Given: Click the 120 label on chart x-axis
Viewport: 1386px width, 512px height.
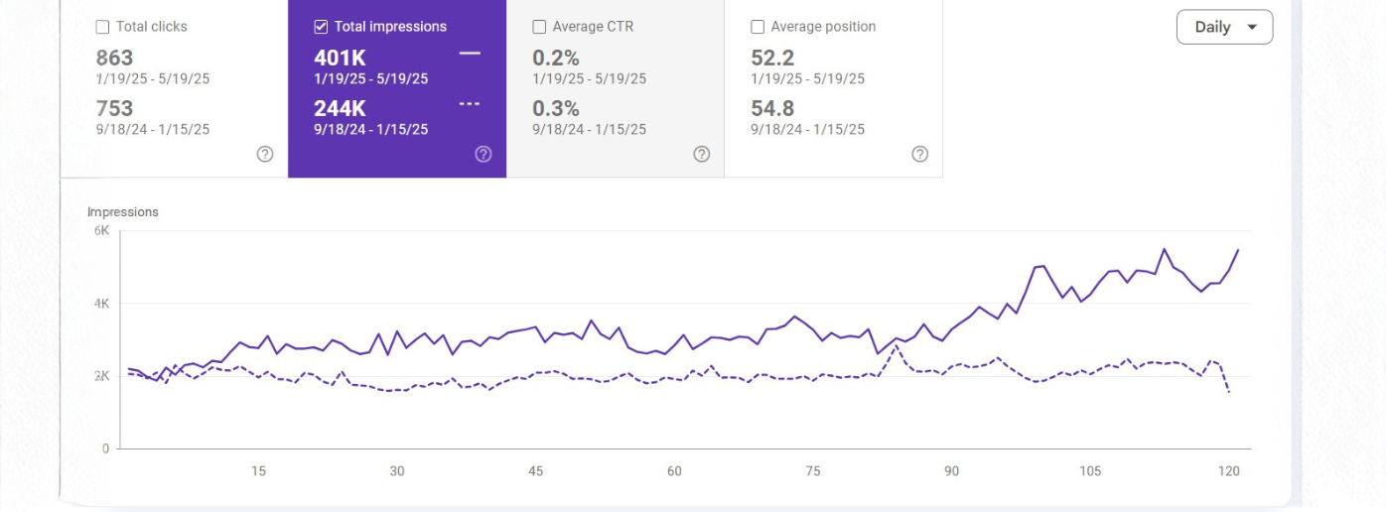Looking at the screenshot, I should [1229, 471].
